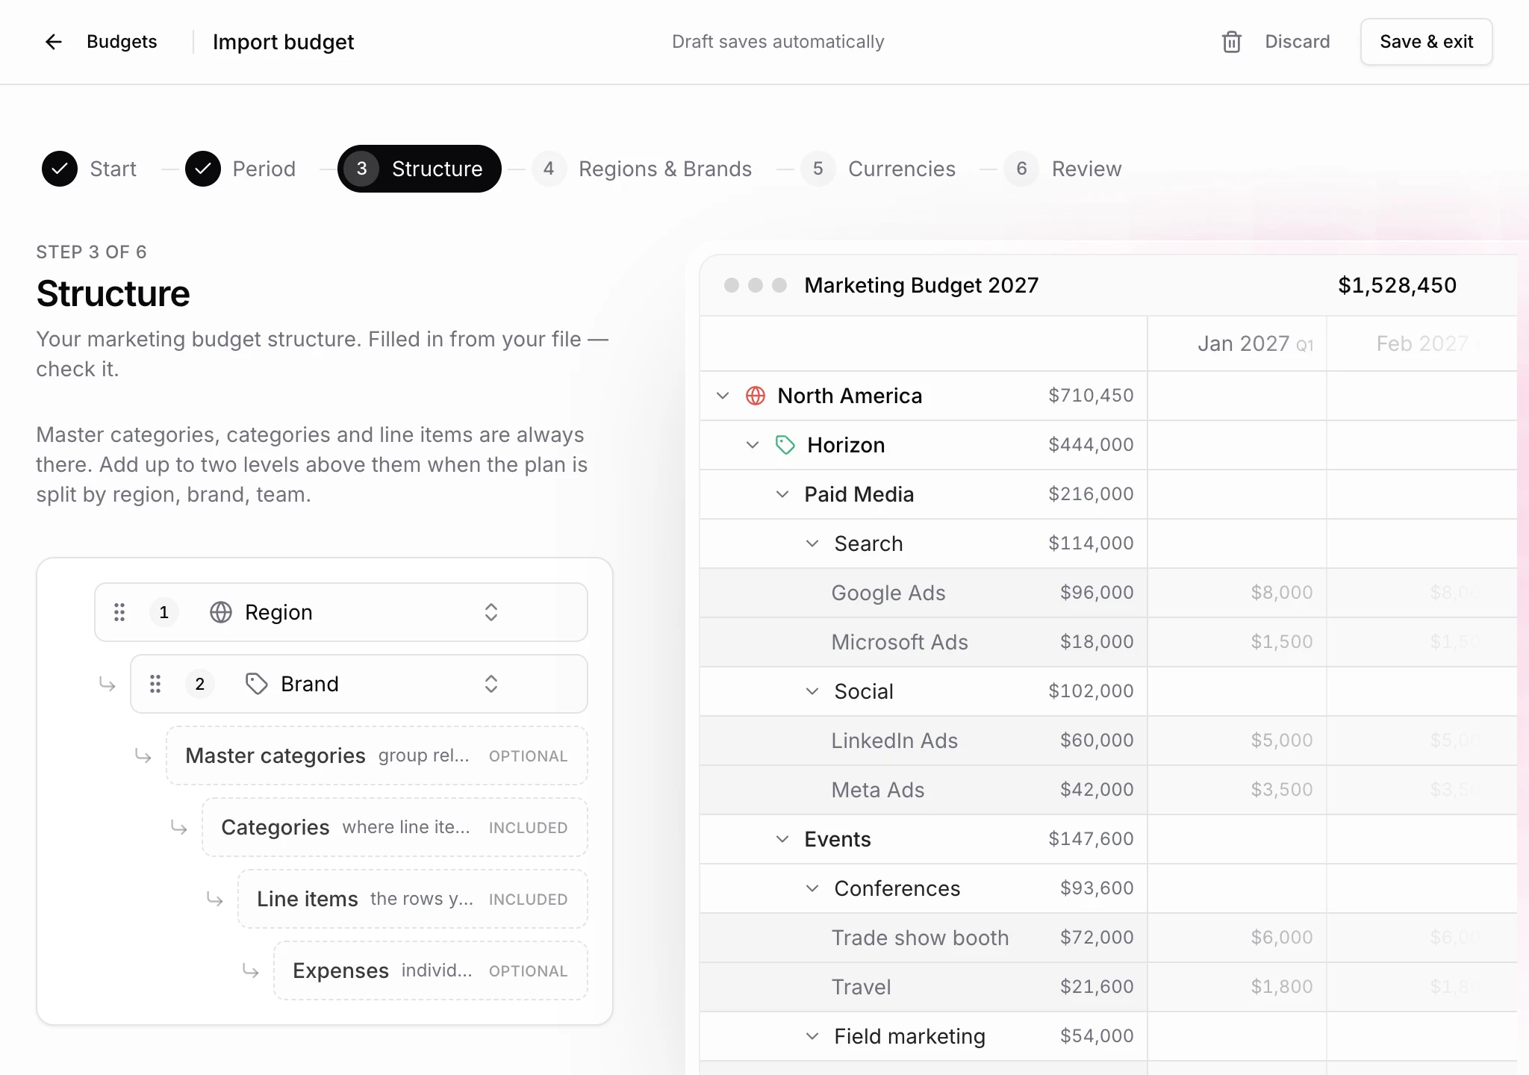Click the trash icon beside Discard

click(1231, 42)
